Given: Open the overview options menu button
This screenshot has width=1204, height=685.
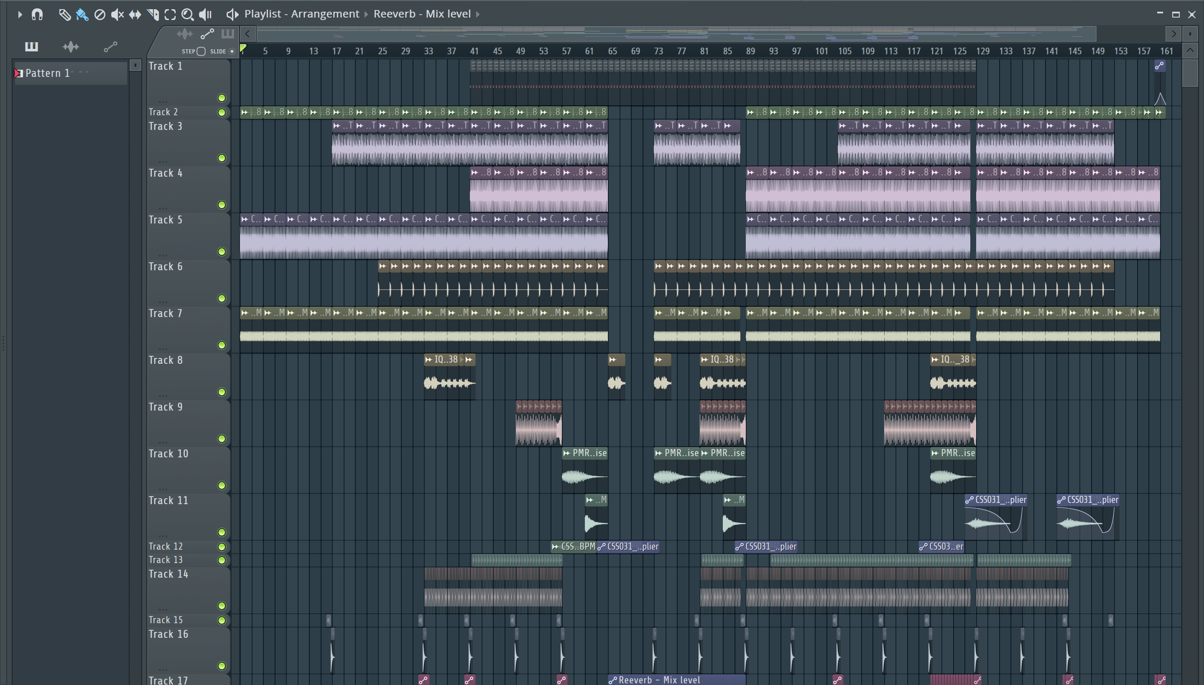Looking at the screenshot, I should (1190, 34).
